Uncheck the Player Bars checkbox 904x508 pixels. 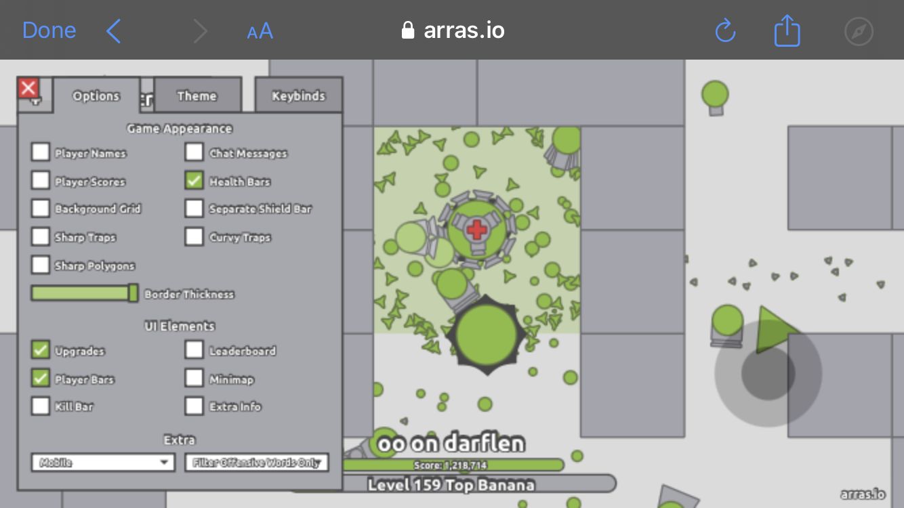[x=41, y=378]
